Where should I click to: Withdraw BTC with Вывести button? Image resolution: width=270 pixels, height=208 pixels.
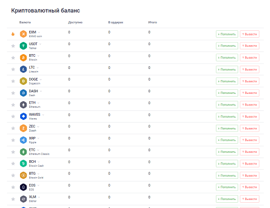click(x=249, y=58)
